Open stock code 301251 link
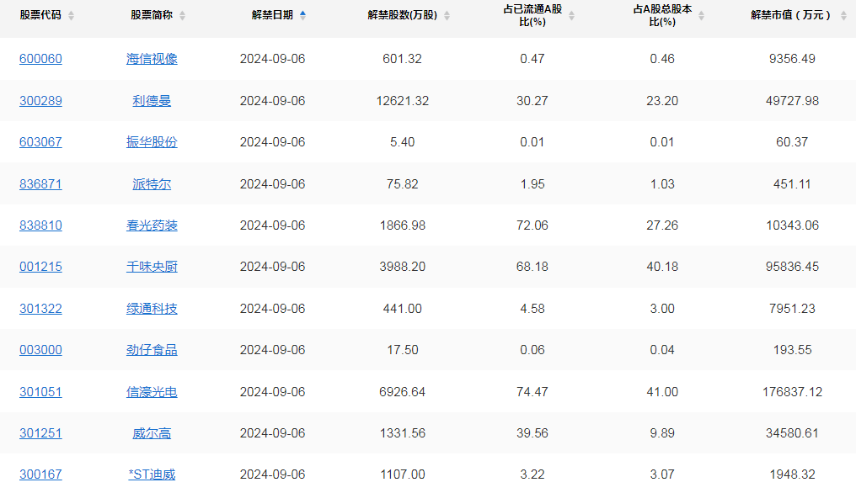The height and width of the screenshot is (493, 856). point(41,433)
